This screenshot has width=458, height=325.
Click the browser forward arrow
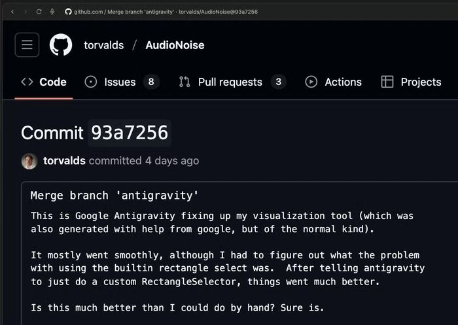point(26,12)
